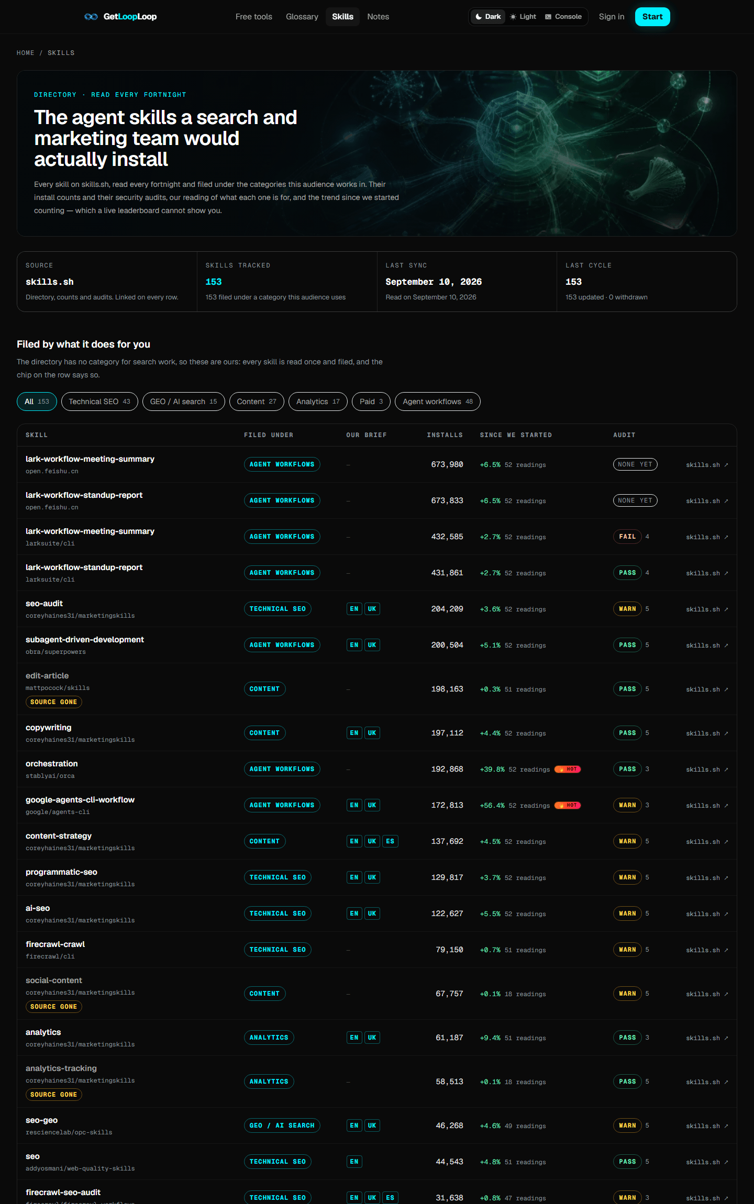
Task: Click the AUDIT column header
Action: (624, 435)
